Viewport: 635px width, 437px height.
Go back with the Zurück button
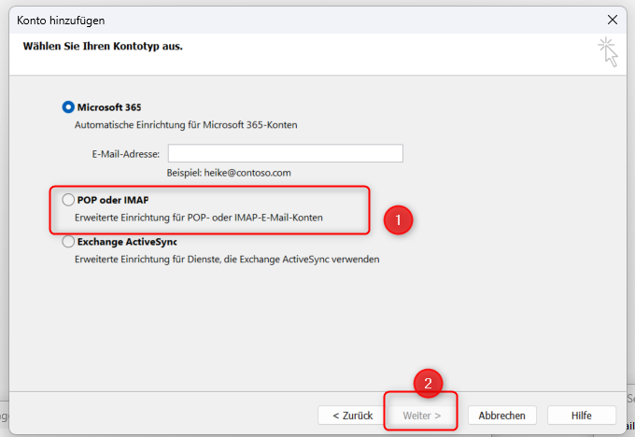click(351, 416)
